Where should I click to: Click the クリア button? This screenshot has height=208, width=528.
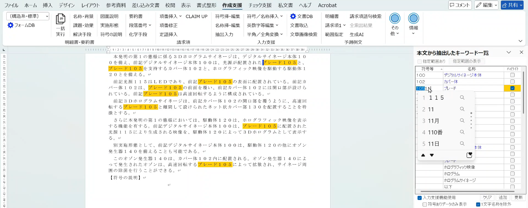487,198
